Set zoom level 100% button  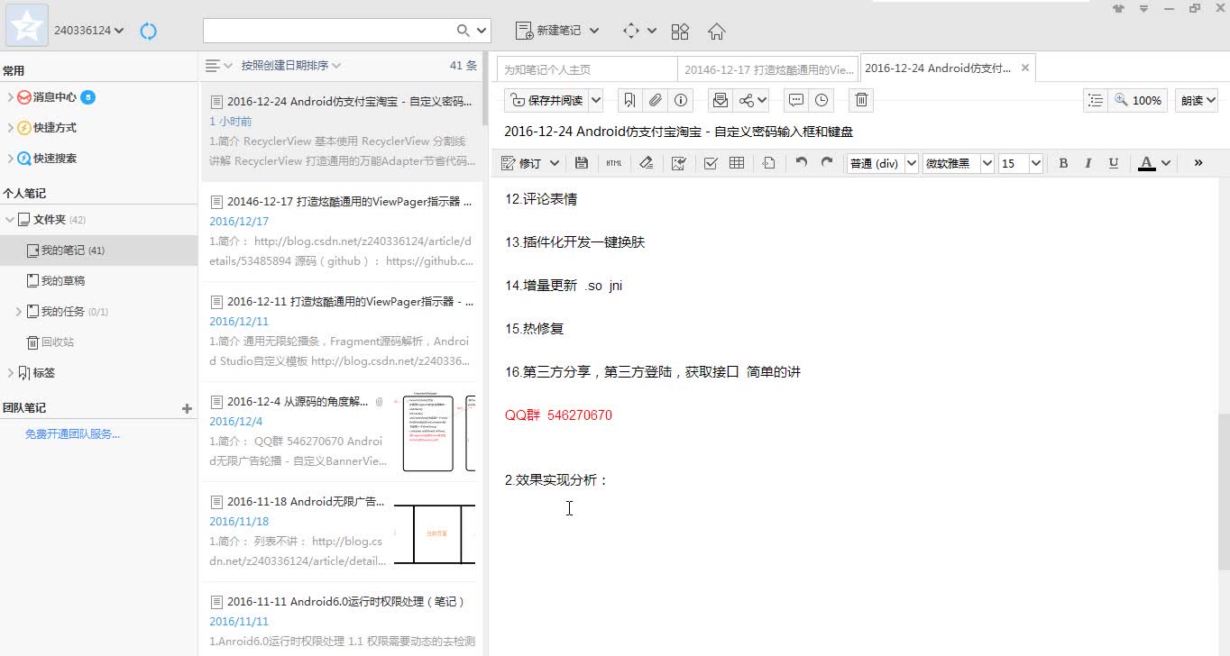point(1139,100)
